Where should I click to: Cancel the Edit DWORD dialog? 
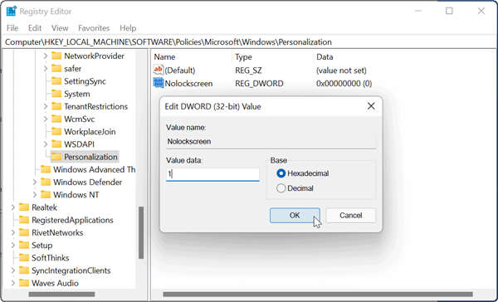click(350, 216)
